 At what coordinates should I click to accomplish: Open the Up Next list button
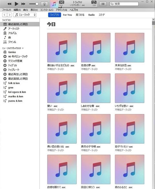pyautogui.click(x=103, y=4)
